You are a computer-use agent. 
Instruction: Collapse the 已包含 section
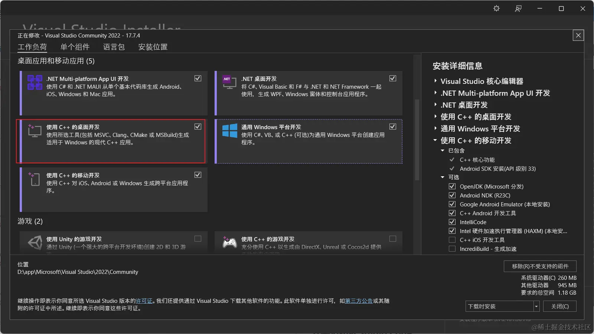pos(443,150)
